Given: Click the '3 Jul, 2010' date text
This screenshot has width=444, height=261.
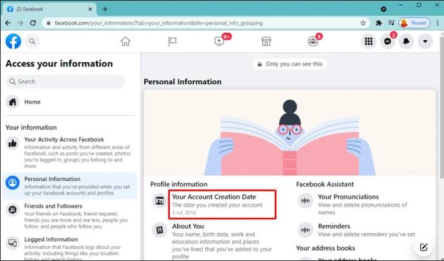Looking at the screenshot, I should pyautogui.click(x=184, y=213).
